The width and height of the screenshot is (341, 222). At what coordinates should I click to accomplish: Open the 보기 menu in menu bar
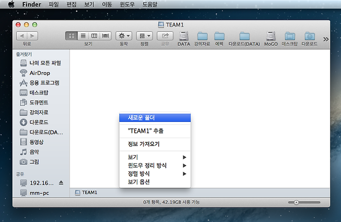click(89, 4)
